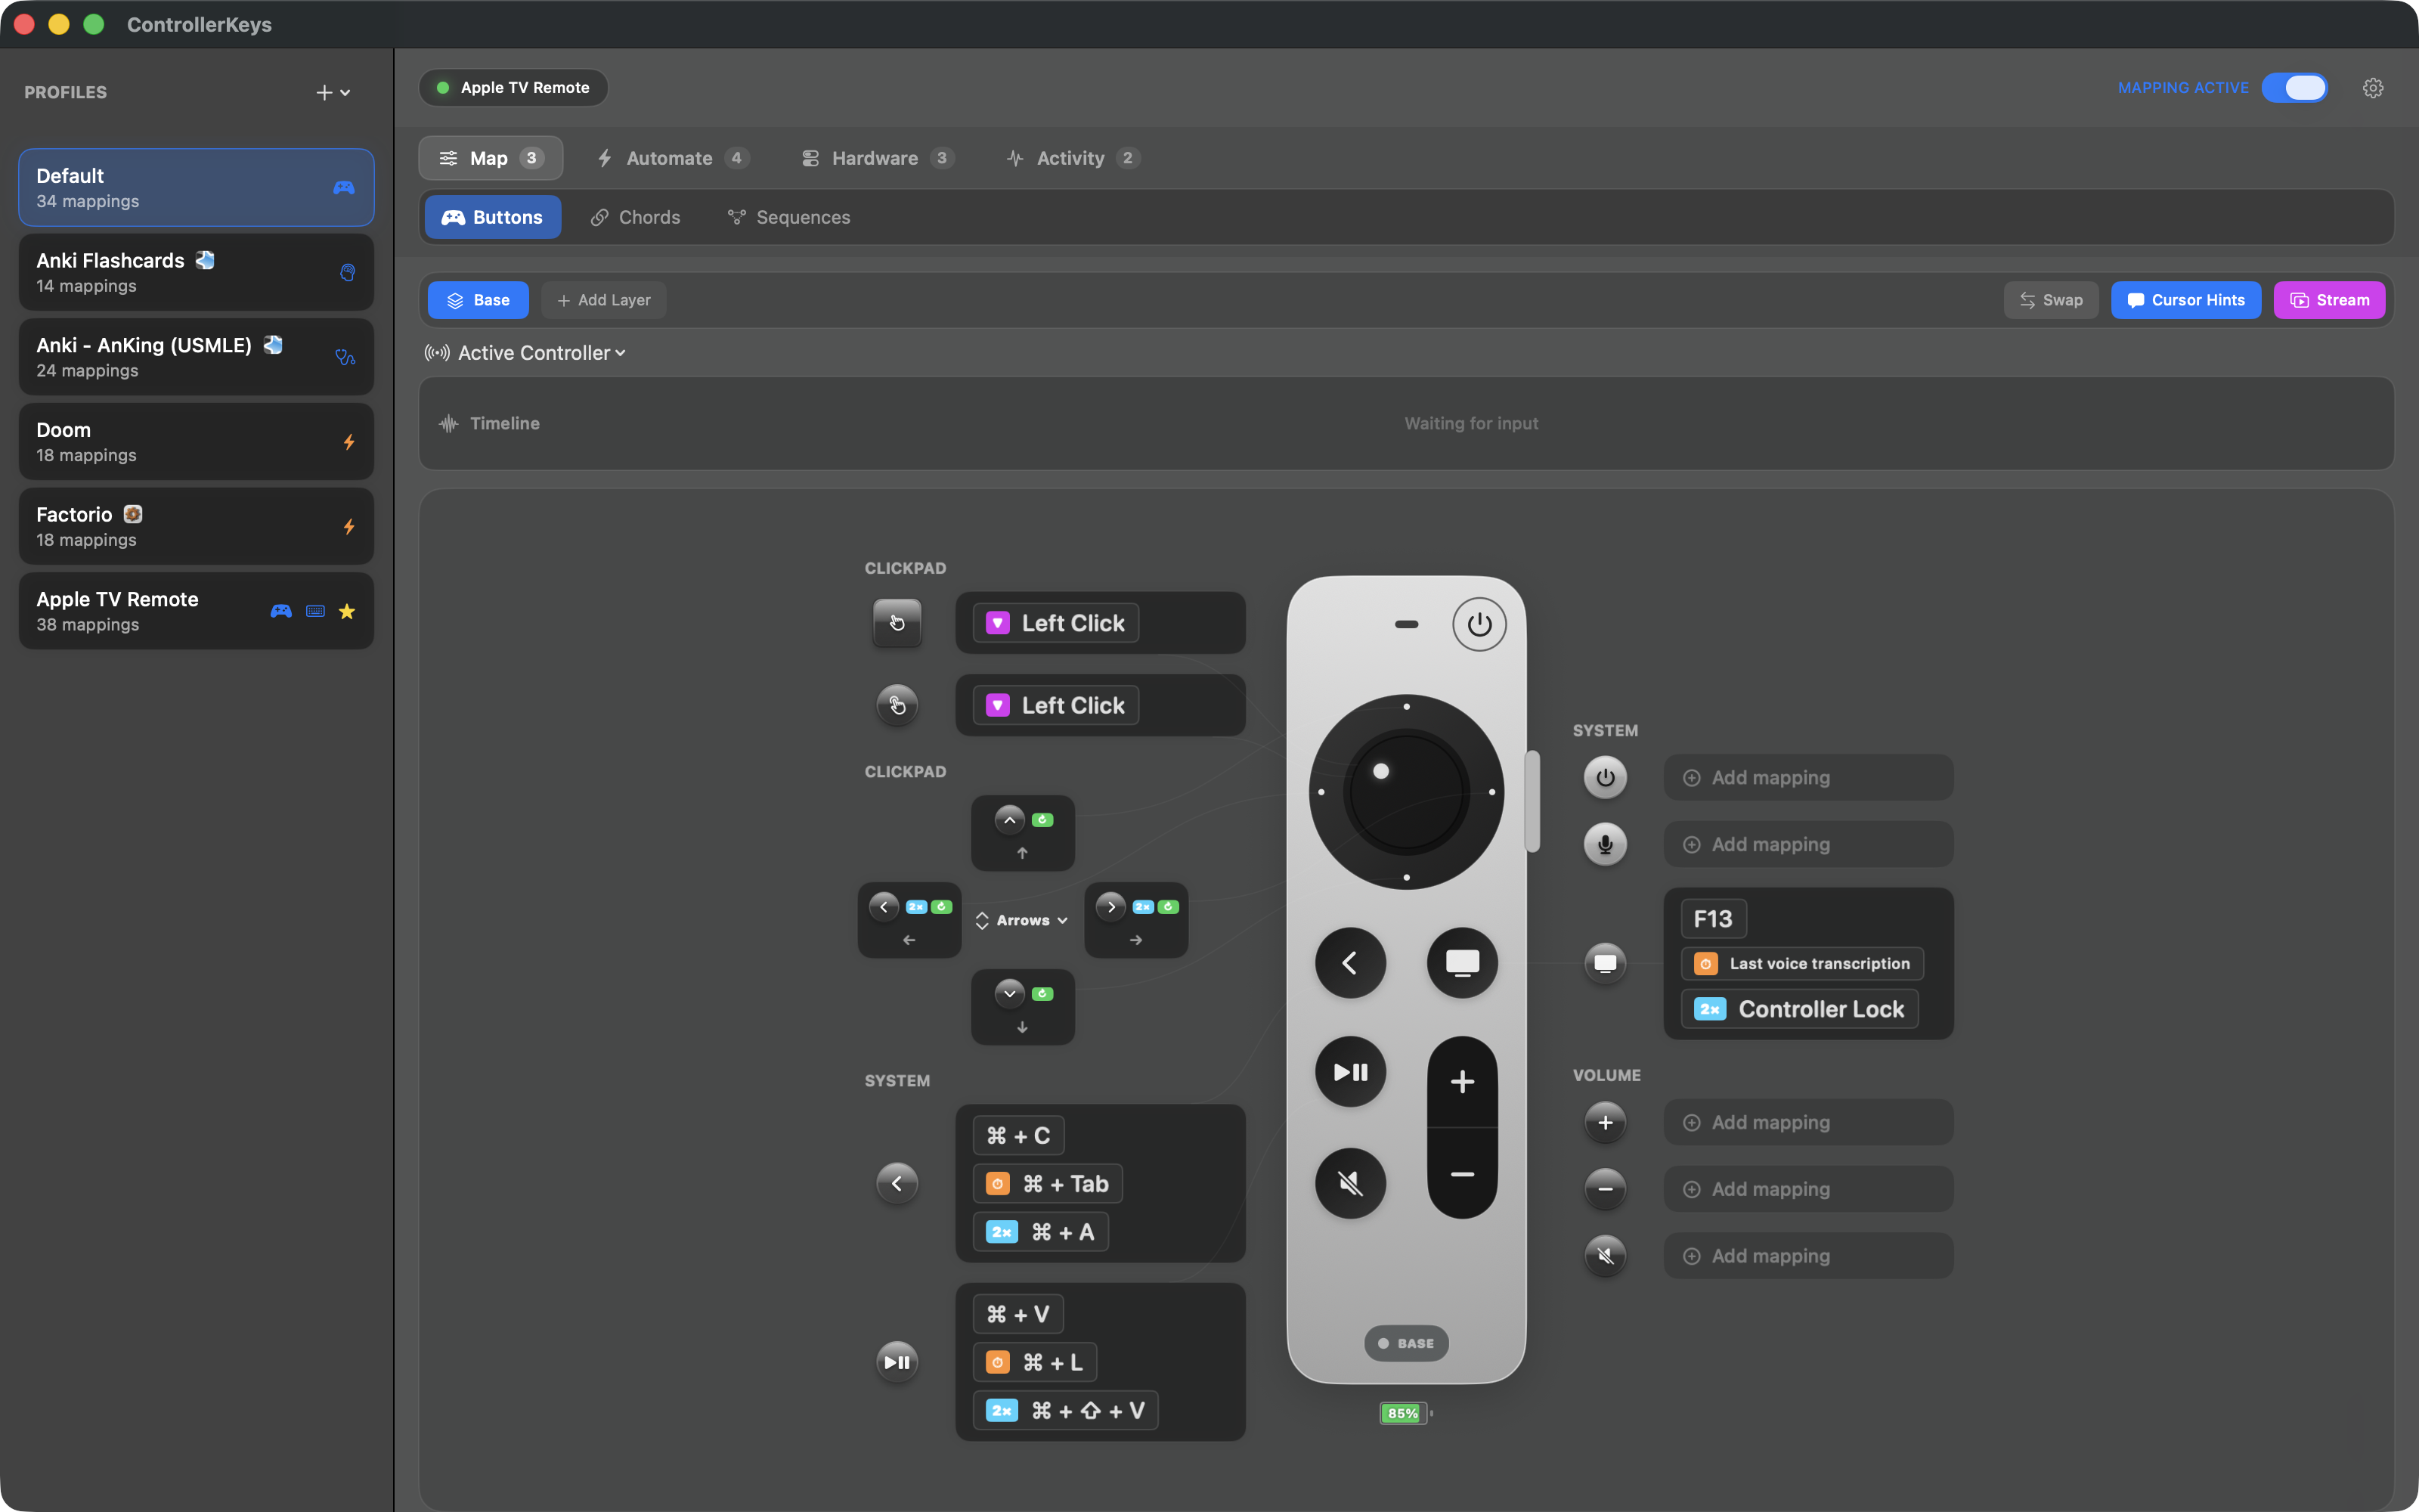Click the ⌘ + C mapping
Image resolution: width=2419 pixels, height=1512 pixels.
point(1018,1135)
